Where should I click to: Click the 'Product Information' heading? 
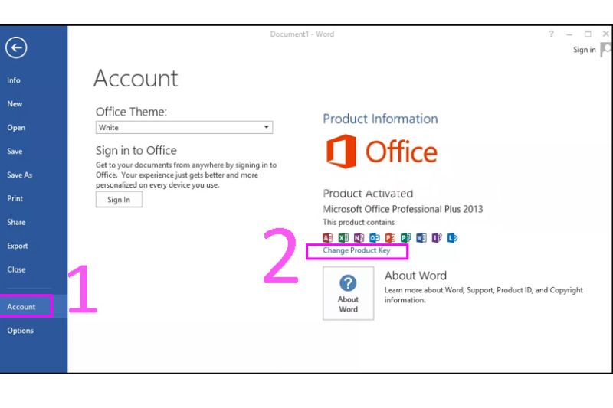(380, 119)
